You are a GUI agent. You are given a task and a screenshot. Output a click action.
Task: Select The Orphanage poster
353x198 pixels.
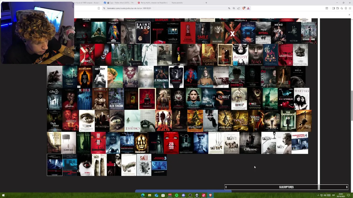tap(288, 121)
